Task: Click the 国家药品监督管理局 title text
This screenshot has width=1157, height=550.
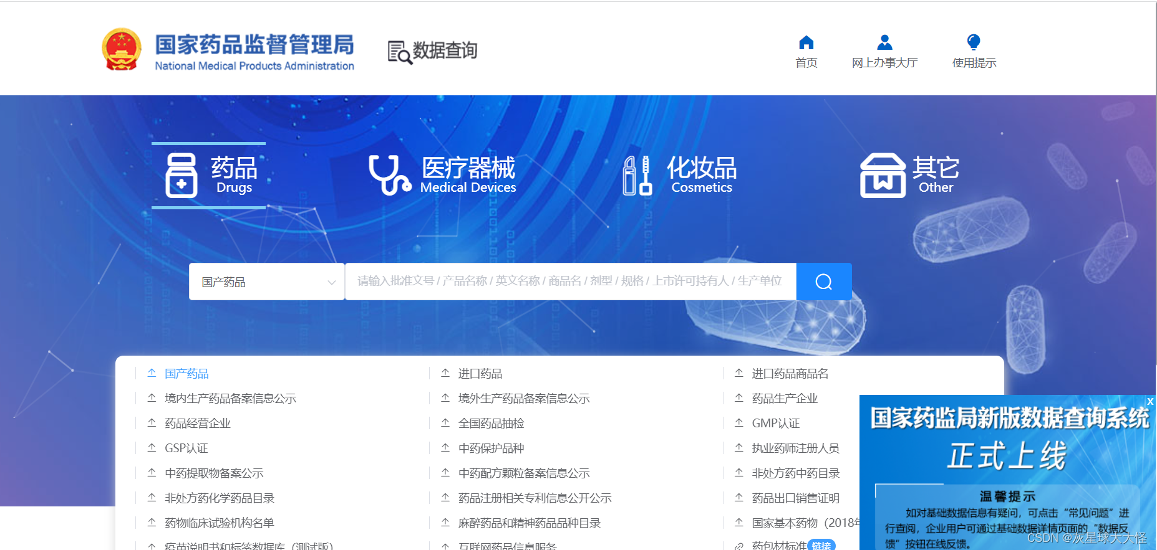Action: [x=254, y=44]
